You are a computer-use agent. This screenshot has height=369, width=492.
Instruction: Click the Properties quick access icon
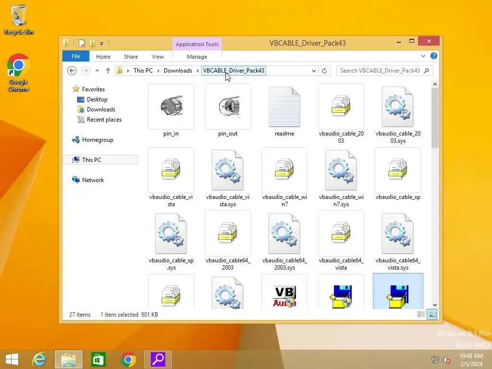82,43
